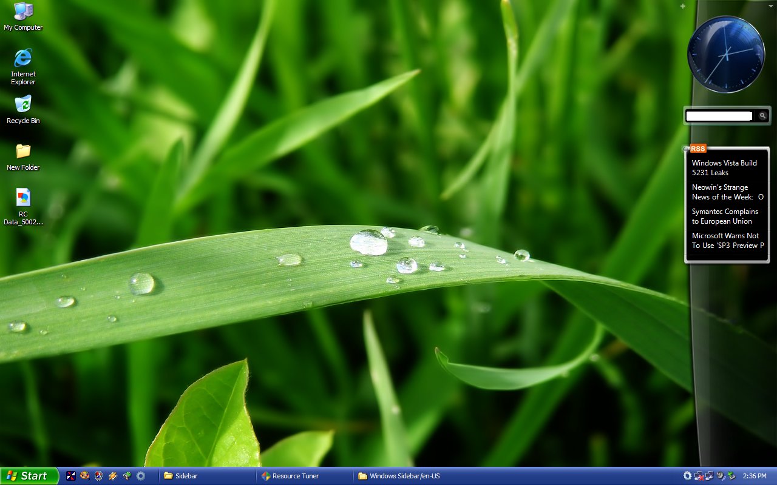Open headline 'Windows Vista Build 5231 Leaks'
The height and width of the screenshot is (485, 777).
coord(725,168)
